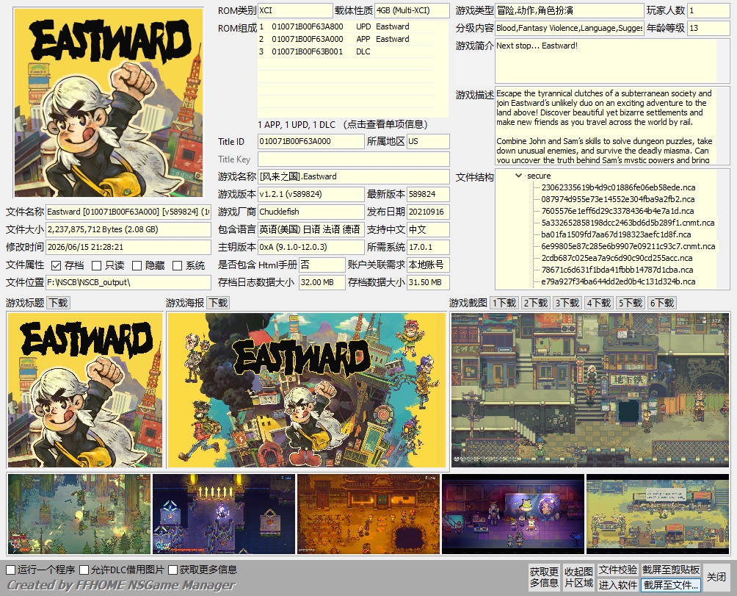
Task: Select e79a927f34ba644dd2ed0b4c131d324b.nca file
Action: 618,281
